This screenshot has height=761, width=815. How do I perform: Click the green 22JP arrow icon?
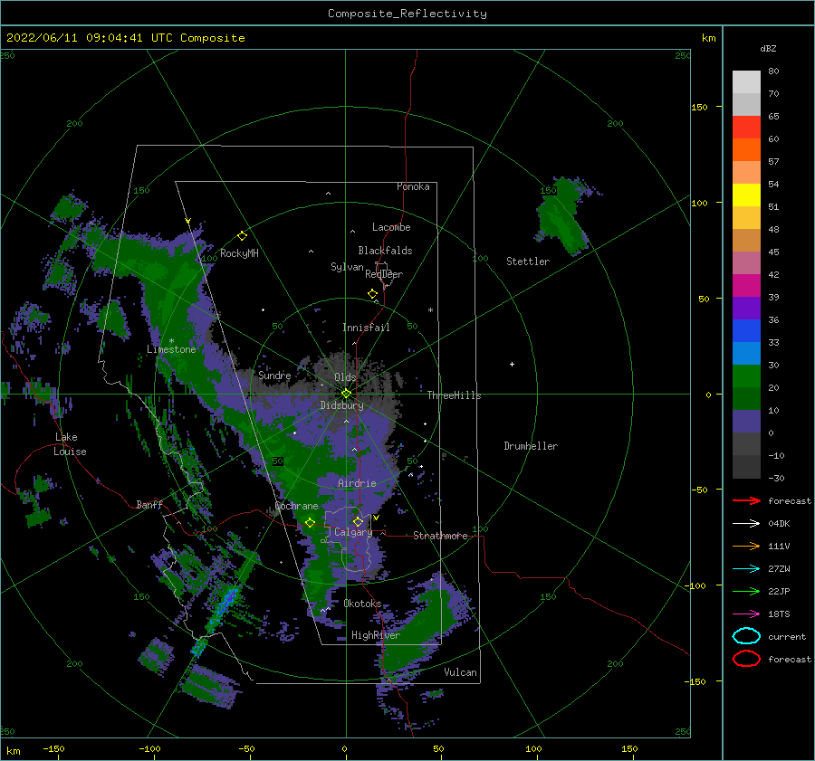746,591
